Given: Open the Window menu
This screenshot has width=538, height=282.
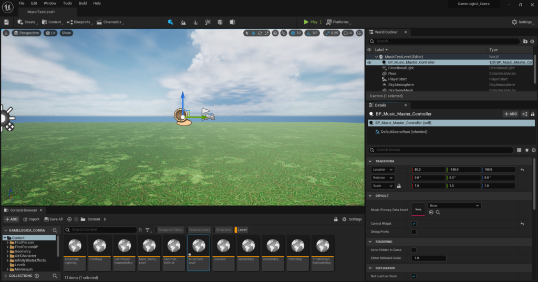Looking at the screenshot, I should 50,3.
